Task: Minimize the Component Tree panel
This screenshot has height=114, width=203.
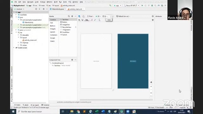Action: 75,60
